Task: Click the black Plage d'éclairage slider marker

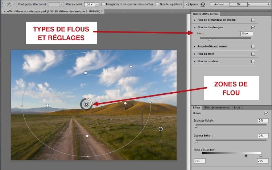Action: pos(246,155)
